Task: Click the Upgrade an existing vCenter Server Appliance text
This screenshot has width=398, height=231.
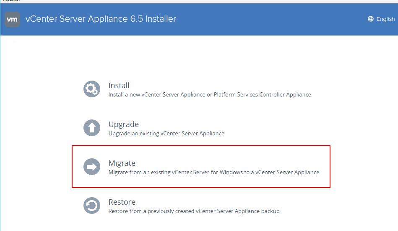Action: coord(166,133)
